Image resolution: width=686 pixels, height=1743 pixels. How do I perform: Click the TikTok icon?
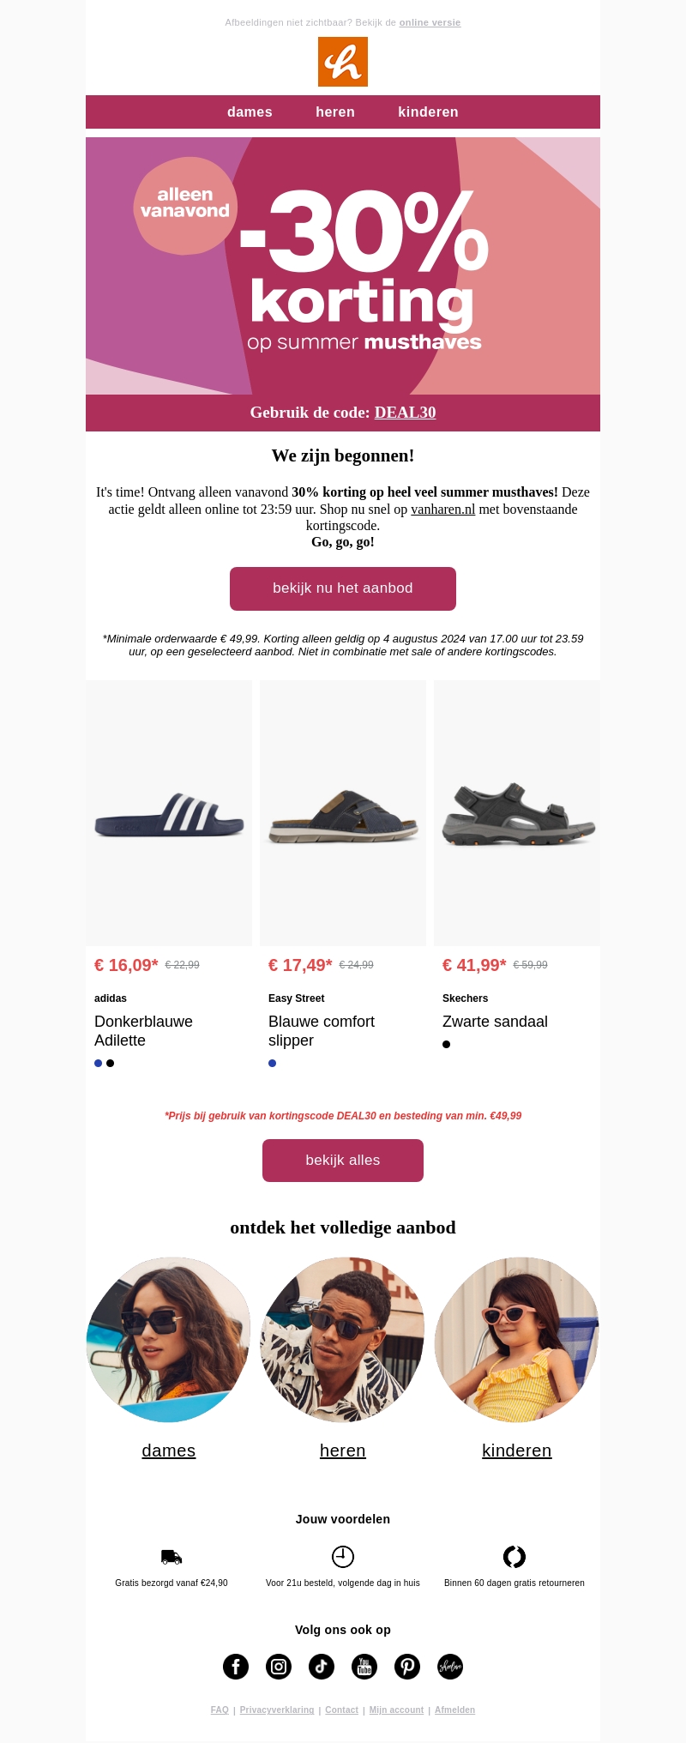click(x=322, y=1667)
